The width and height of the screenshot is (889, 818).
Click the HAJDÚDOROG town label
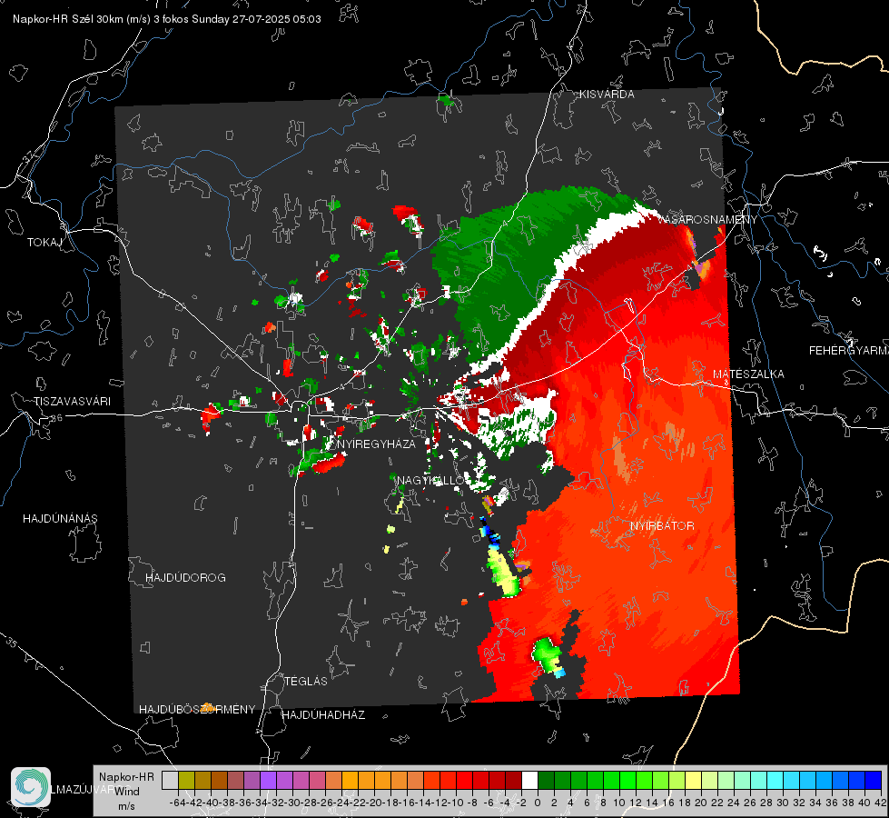coord(185,578)
